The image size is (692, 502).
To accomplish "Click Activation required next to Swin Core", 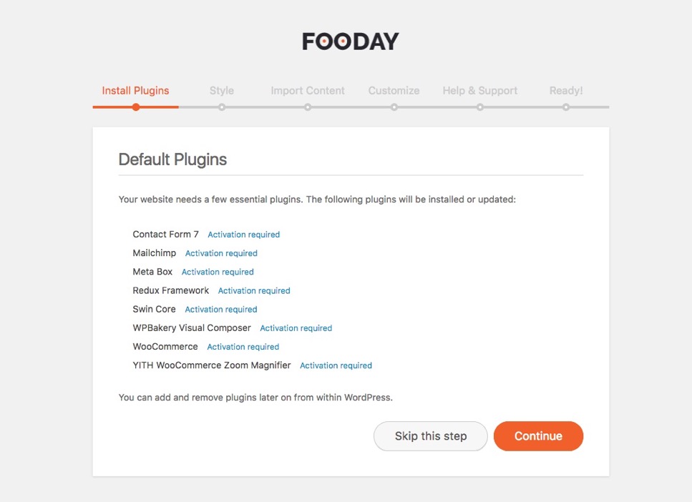I will (221, 310).
